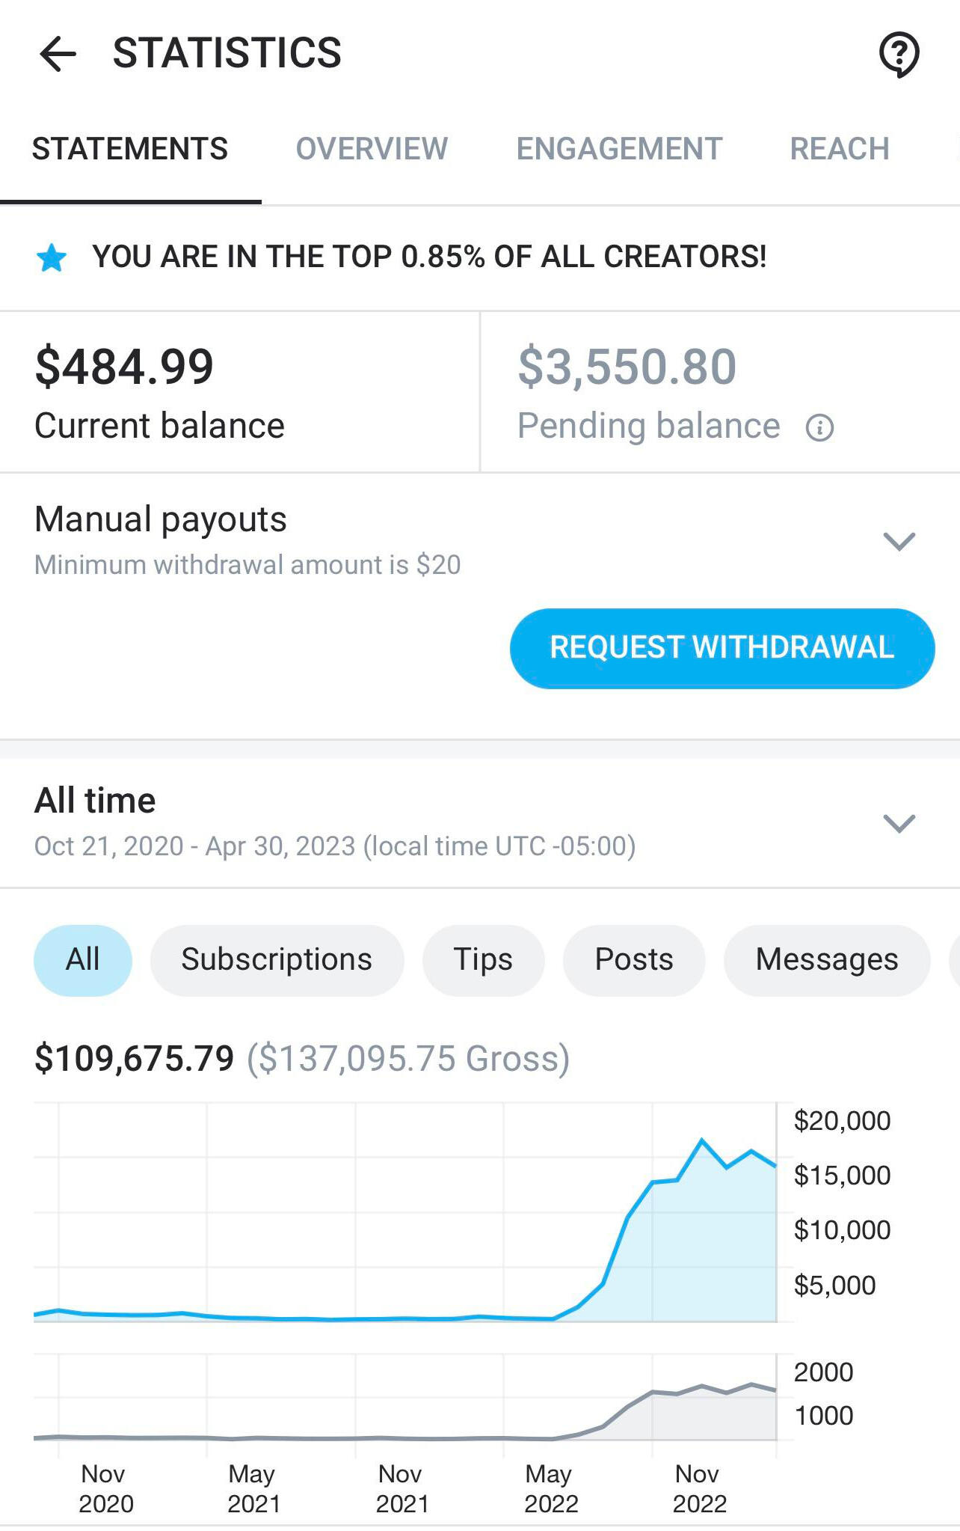This screenshot has width=960, height=1531.
Task: Go to the Reach tab
Action: click(x=840, y=149)
